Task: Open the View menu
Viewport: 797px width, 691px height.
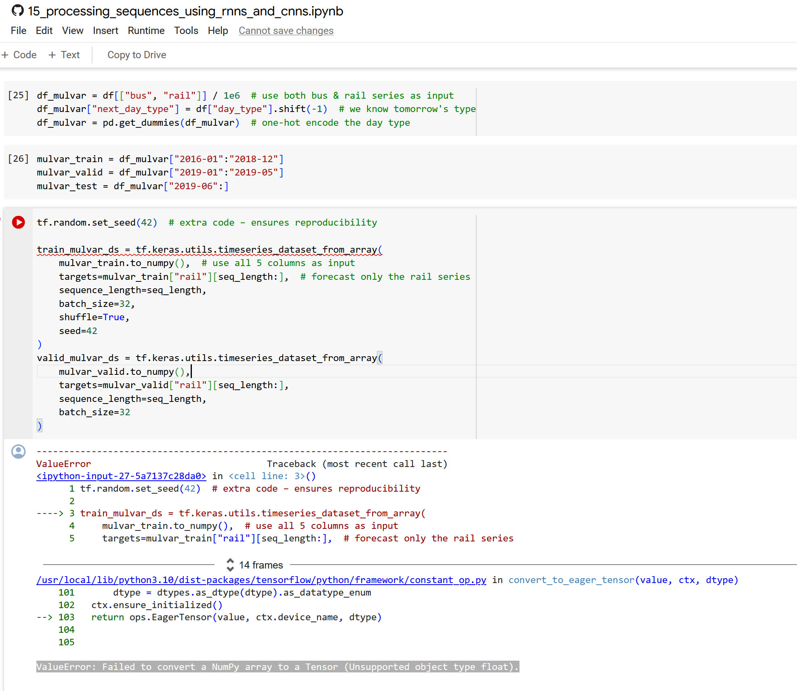Action: [73, 31]
